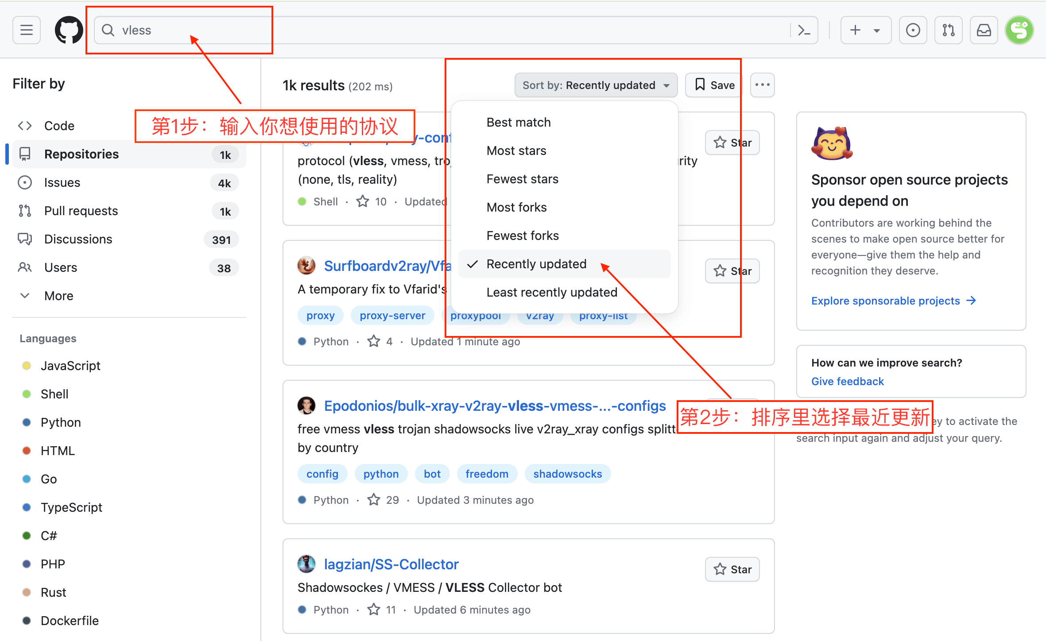Open the Issues dashboard icon in header
Image resolution: width=1046 pixels, height=641 pixels.
[913, 30]
